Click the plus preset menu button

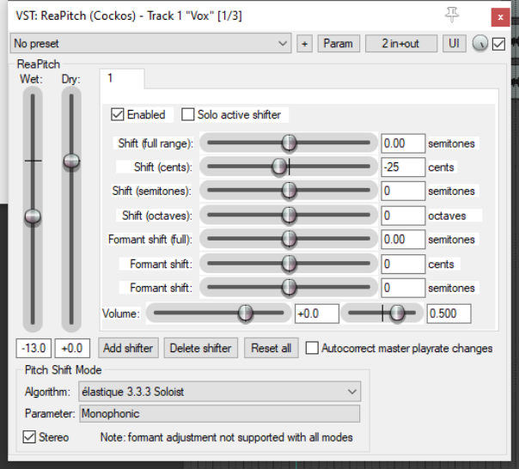304,44
